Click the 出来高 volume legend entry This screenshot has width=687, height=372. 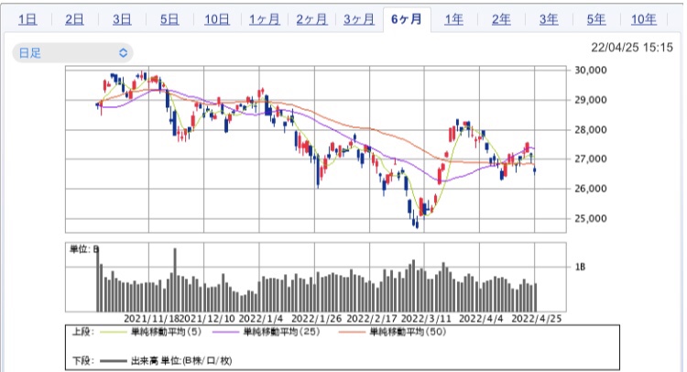coord(181,361)
